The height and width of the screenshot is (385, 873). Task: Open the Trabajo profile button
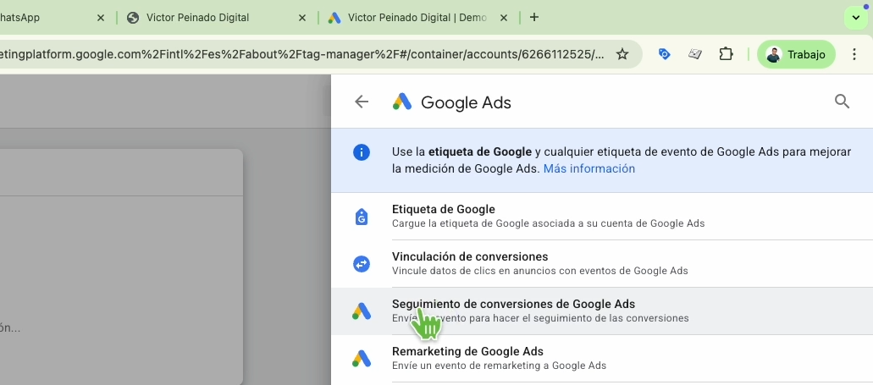[796, 54]
